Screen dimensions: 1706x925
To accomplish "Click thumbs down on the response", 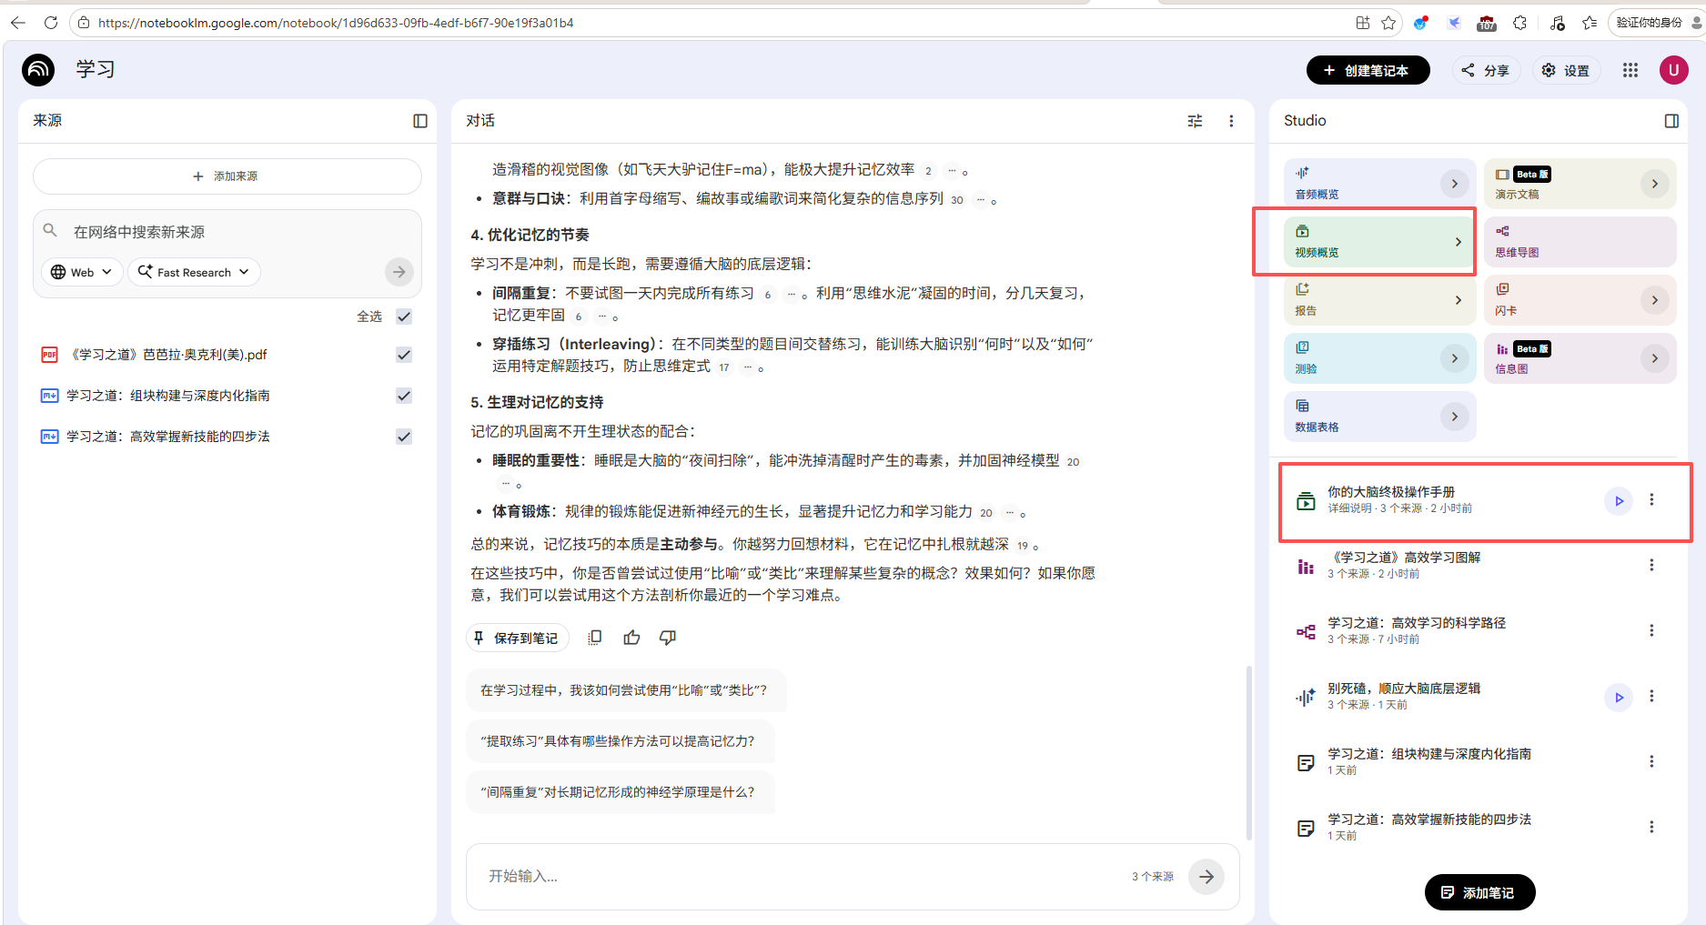I will (668, 638).
